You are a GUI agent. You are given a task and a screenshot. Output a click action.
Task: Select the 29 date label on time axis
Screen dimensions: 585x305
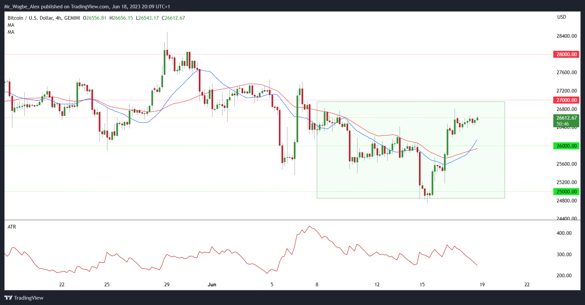tap(167, 285)
